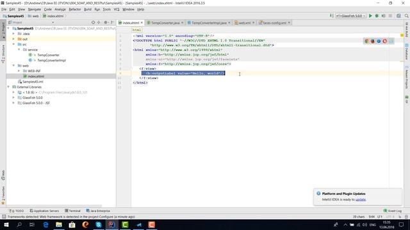Switch to TempConverter.java editor tab
The image size is (410, 230).
[x=165, y=23]
